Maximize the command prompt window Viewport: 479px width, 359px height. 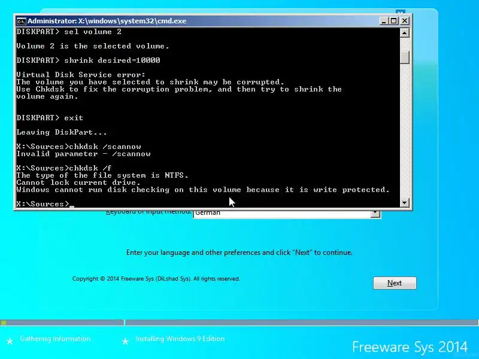(394, 21)
